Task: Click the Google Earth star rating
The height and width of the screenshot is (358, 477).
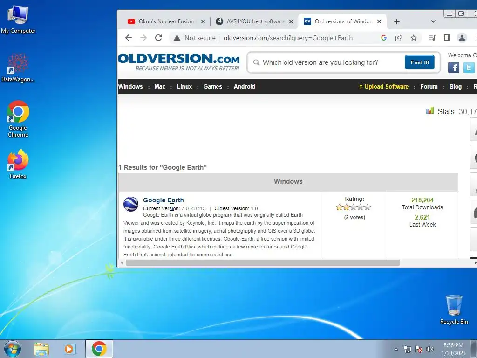Action: tap(354, 207)
